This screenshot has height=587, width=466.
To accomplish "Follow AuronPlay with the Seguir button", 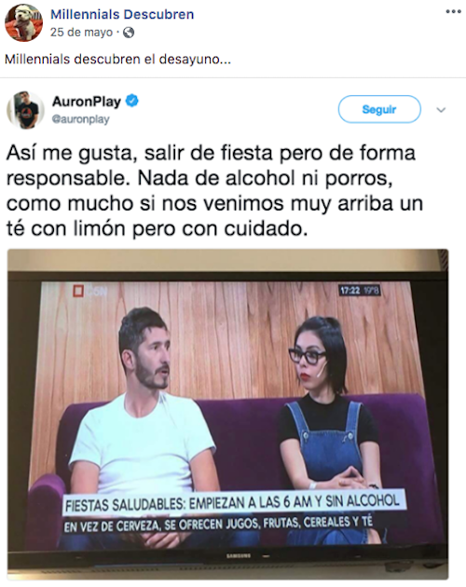I will pyautogui.click(x=379, y=109).
